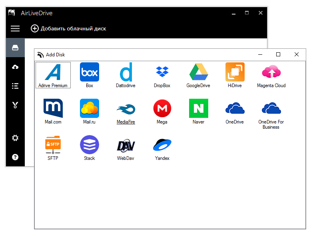313x239 pixels.
Task: Add a GoogleDrive disk
Action: [198, 72]
